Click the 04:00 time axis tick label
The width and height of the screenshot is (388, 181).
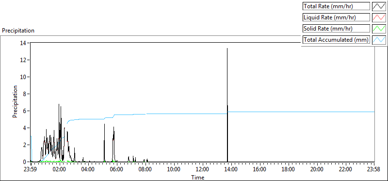88,170
